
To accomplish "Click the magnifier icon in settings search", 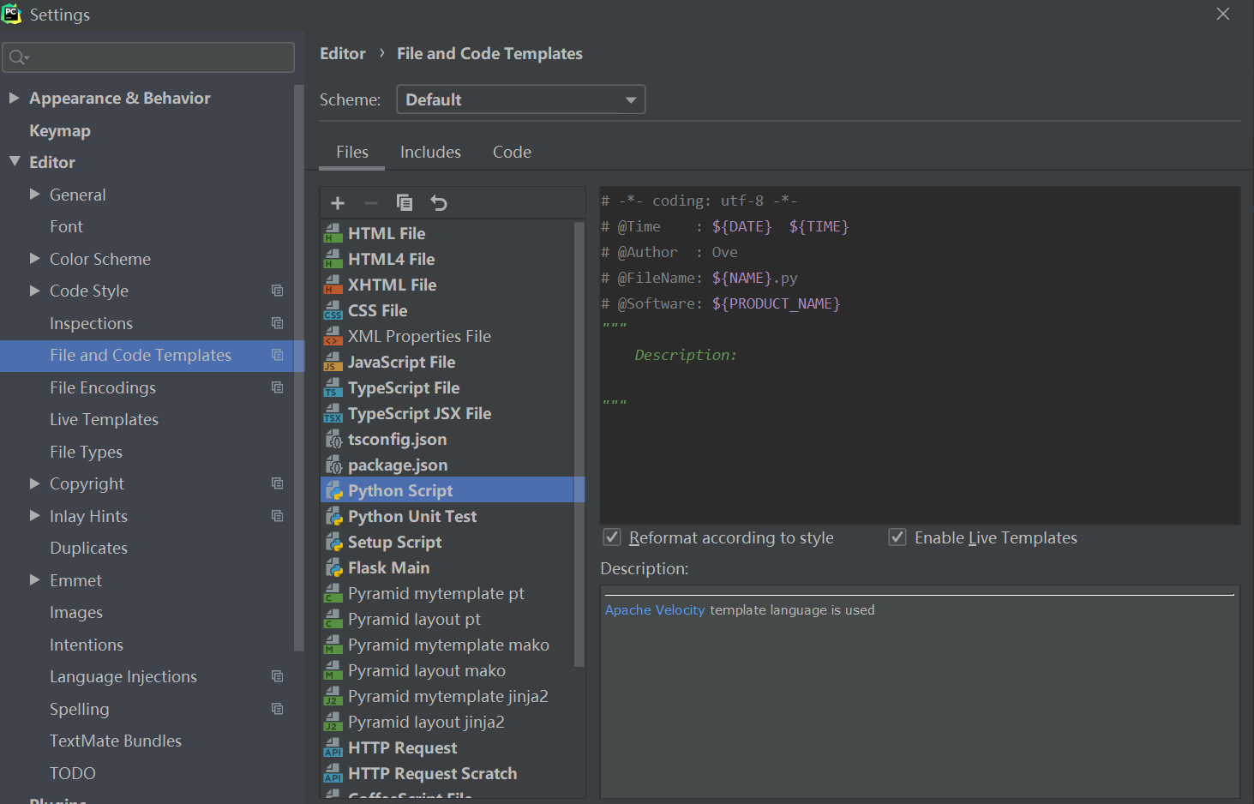I will click(x=19, y=57).
